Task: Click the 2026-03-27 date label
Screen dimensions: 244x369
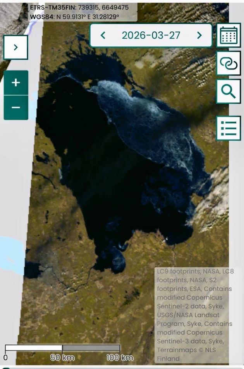Action: click(151, 36)
